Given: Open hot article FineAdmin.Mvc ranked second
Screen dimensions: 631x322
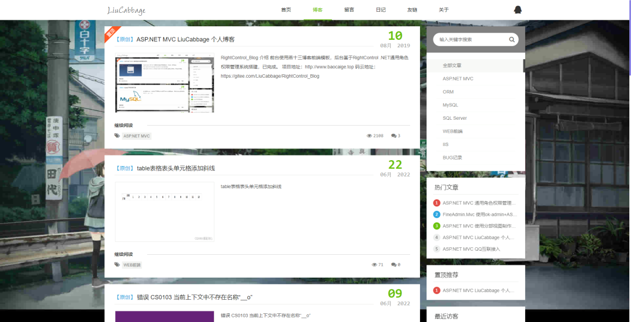Looking at the screenshot, I should pos(479,214).
